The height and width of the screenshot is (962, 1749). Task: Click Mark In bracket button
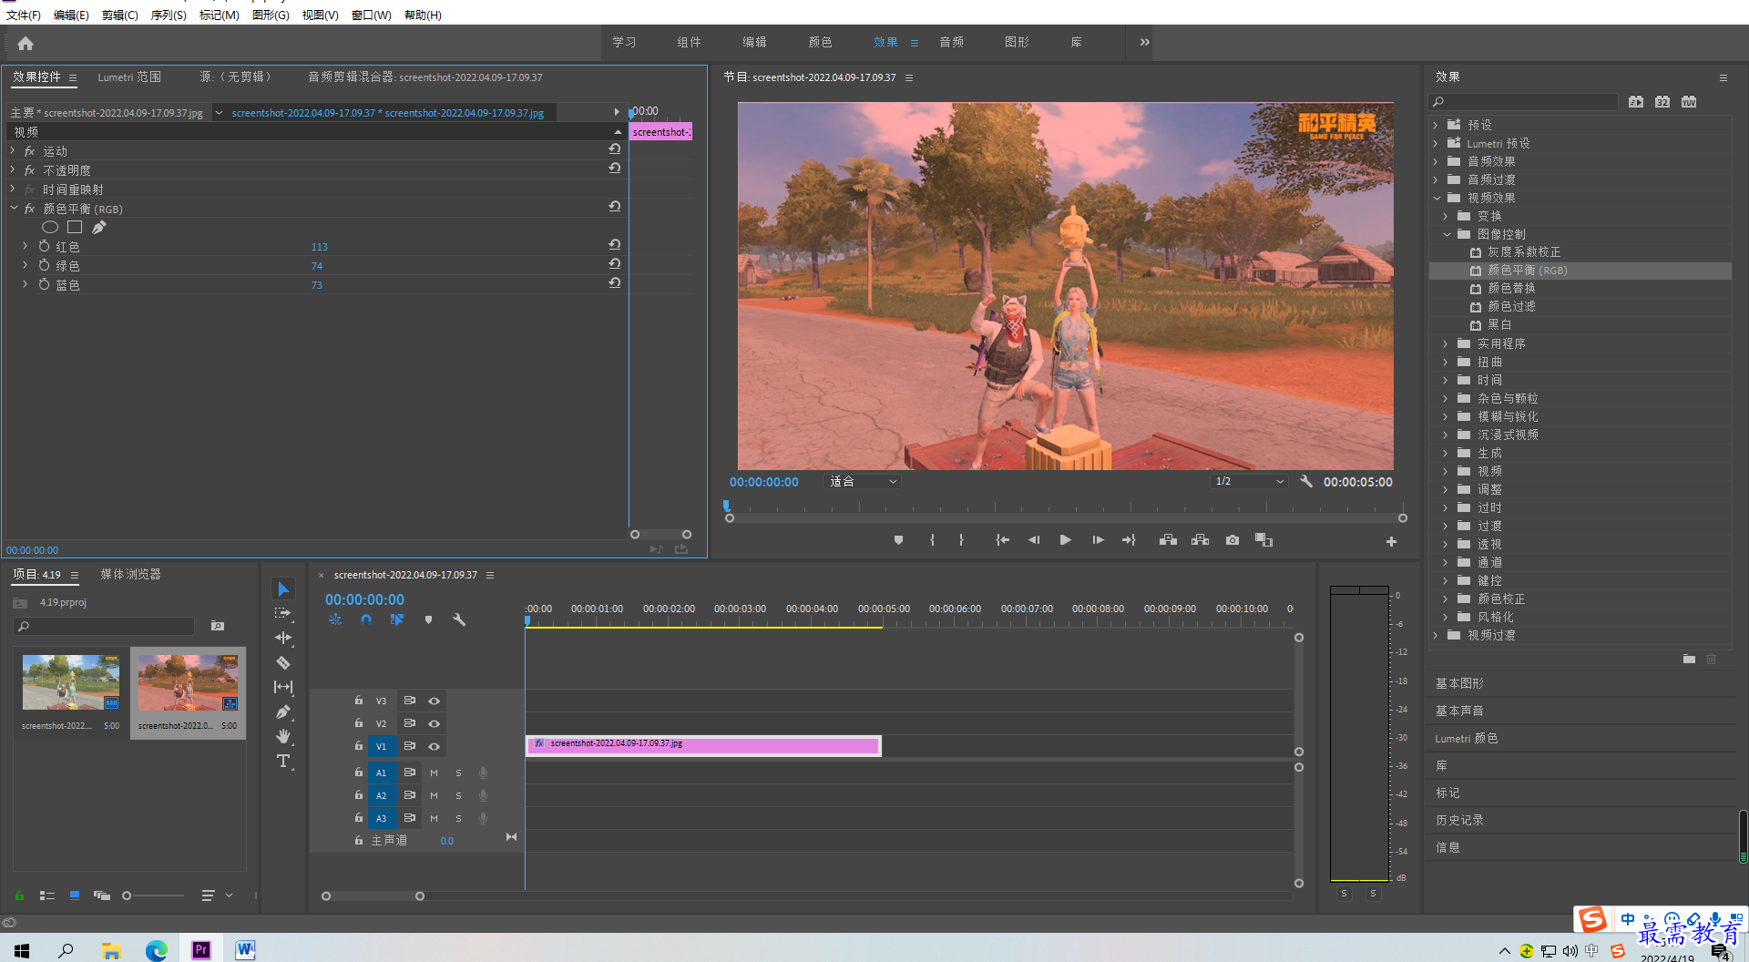point(932,540)
